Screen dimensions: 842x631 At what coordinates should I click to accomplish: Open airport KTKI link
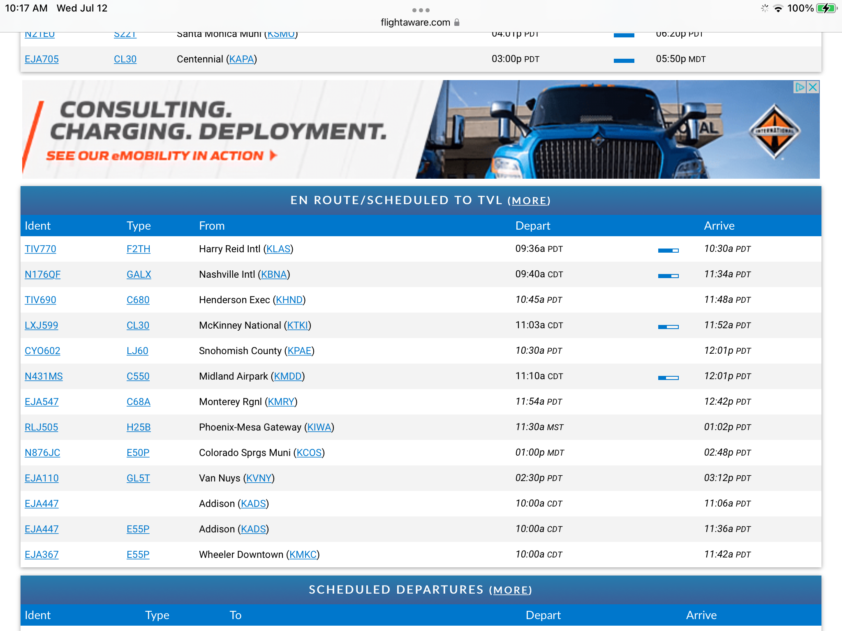click(x=298, y=325)
